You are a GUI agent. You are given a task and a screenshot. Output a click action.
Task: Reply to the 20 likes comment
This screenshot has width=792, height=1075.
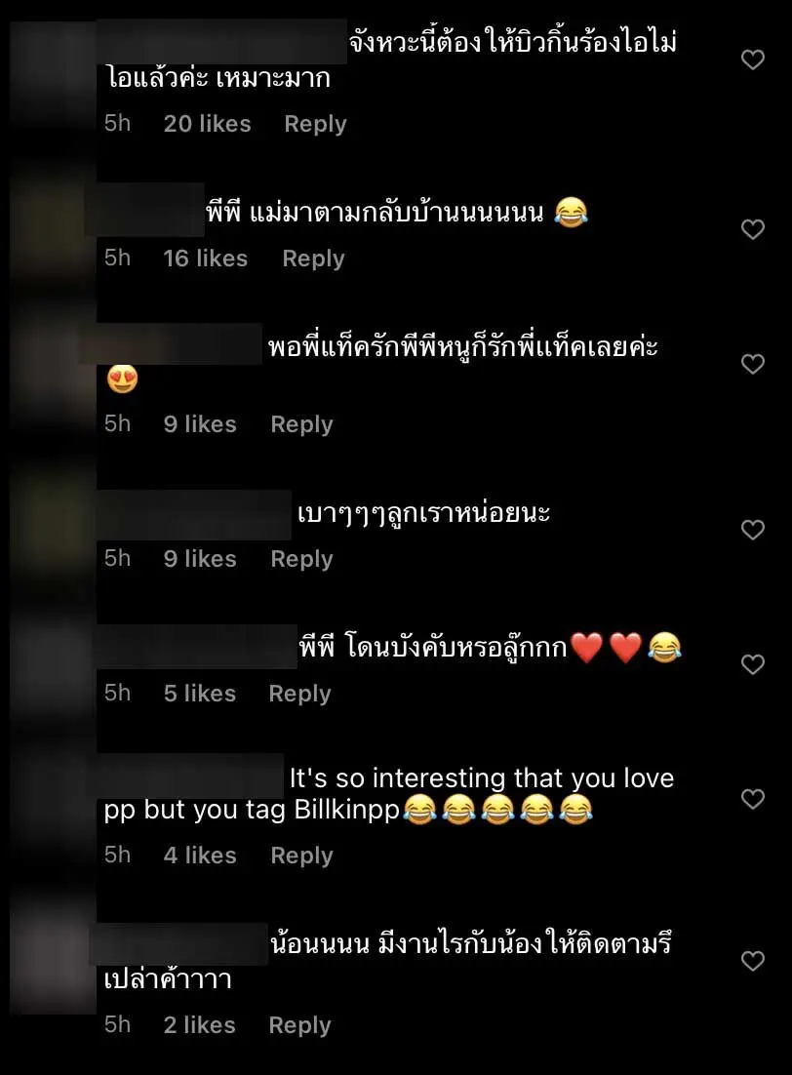[315, 124]
